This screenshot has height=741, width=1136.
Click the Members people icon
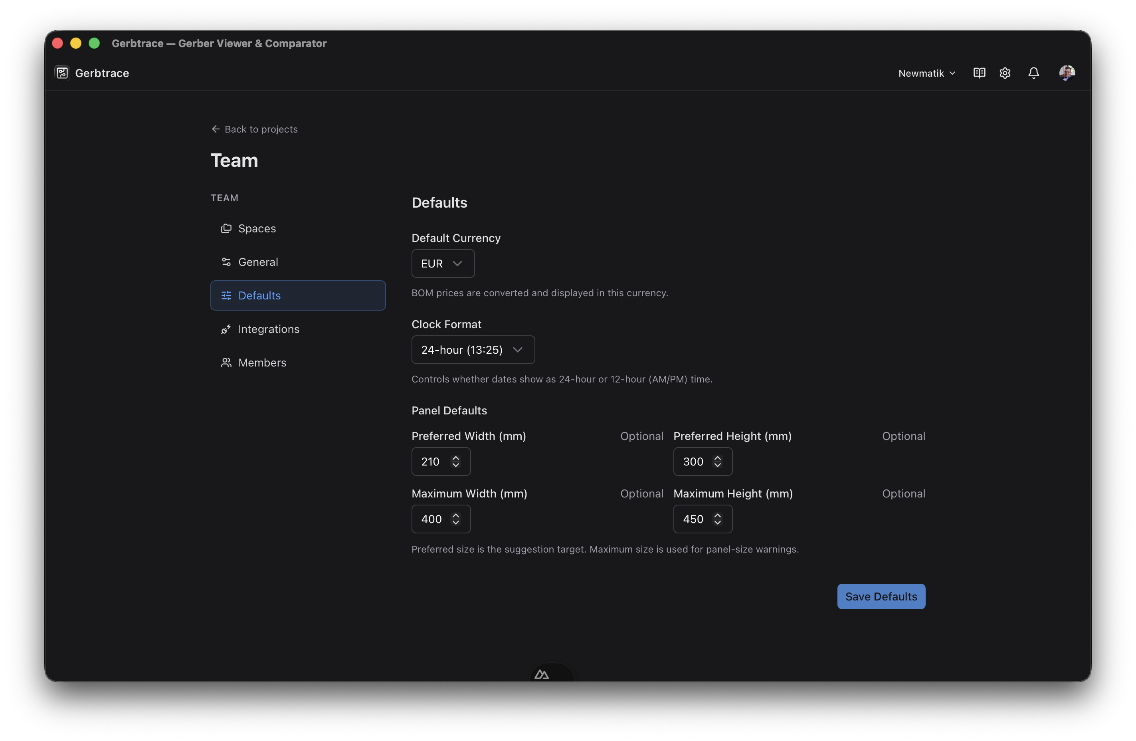tap(226, 363)
